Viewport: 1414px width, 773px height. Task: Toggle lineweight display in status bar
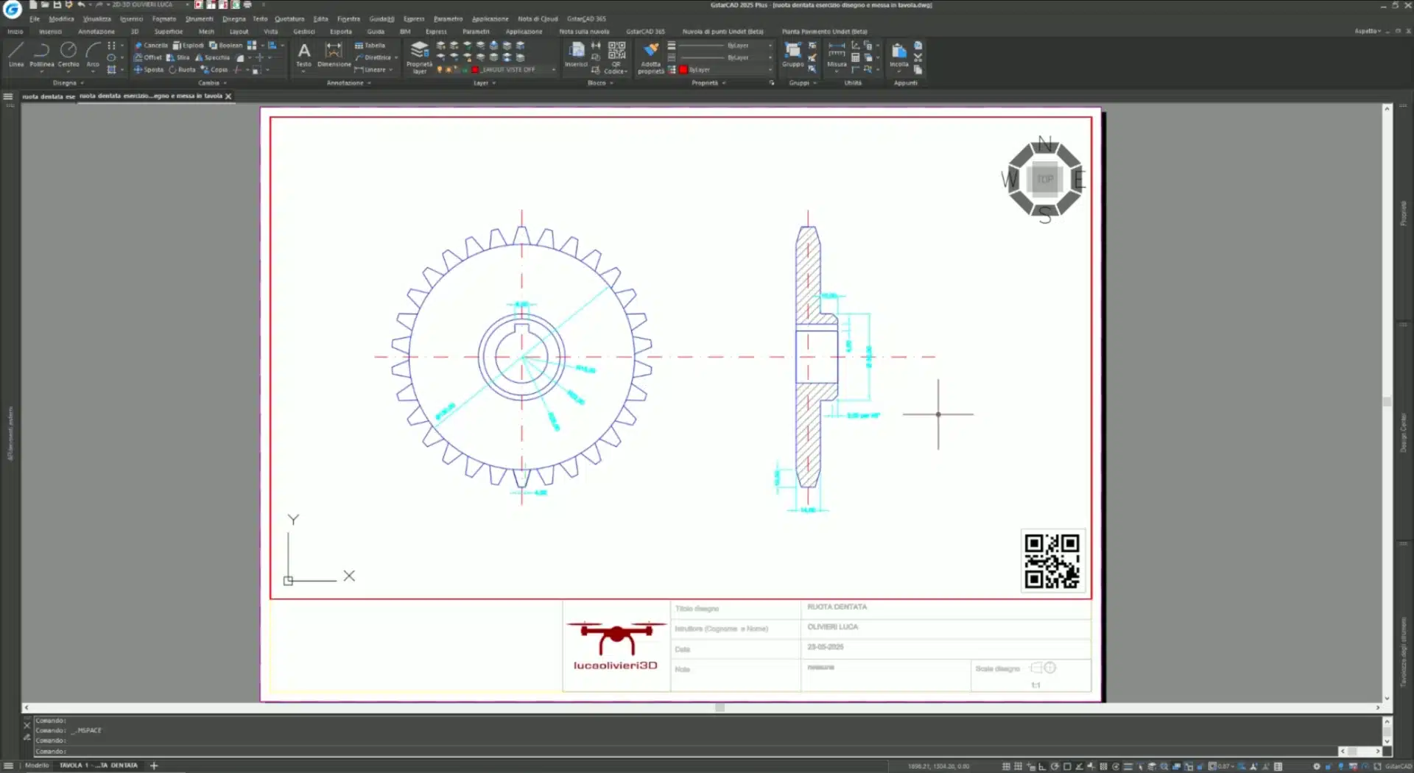click(1128, 766)
